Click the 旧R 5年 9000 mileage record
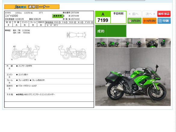 point(21,33)
